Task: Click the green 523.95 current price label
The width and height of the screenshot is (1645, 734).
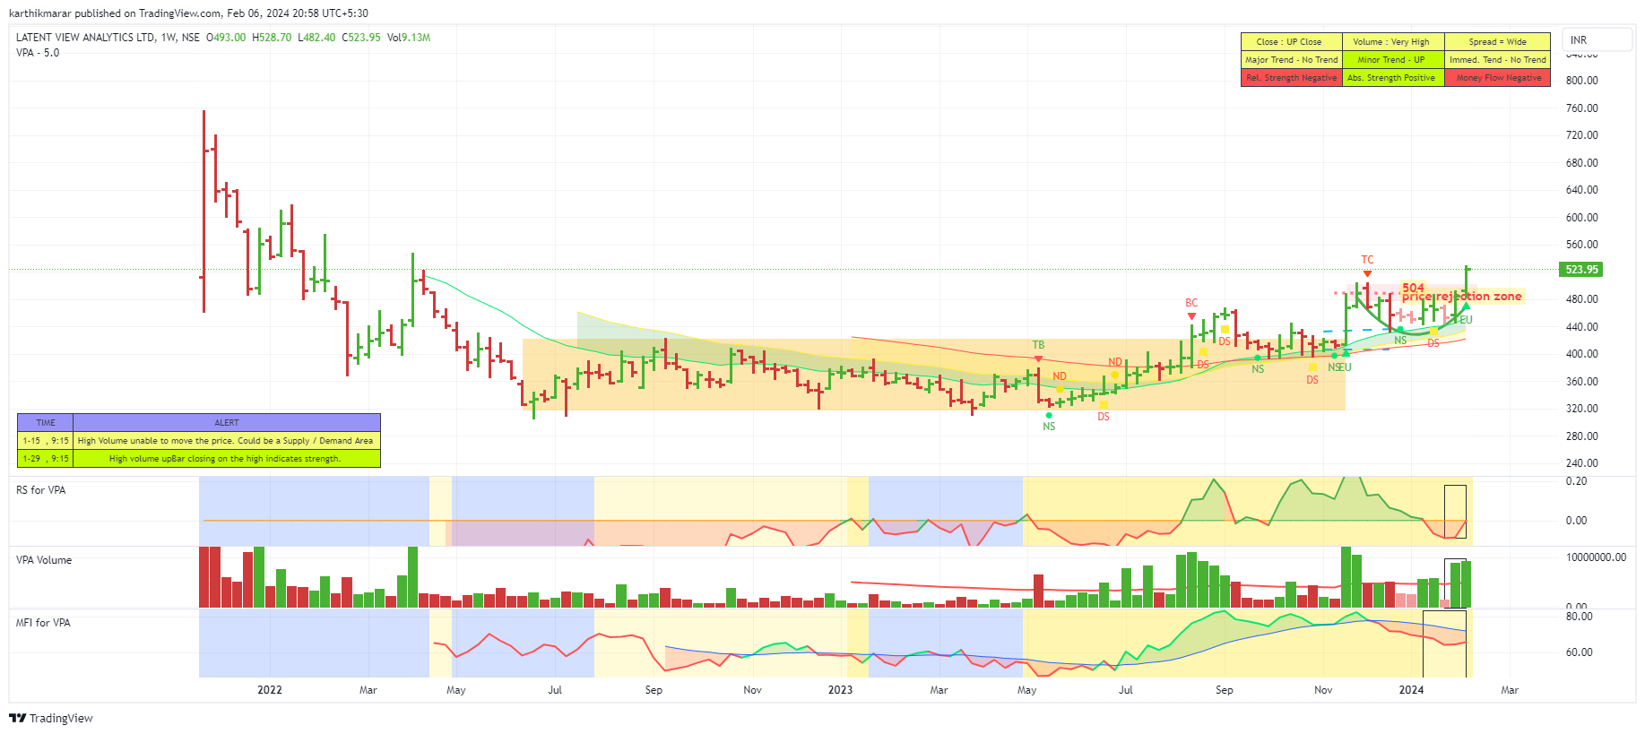Action: 1581,269
